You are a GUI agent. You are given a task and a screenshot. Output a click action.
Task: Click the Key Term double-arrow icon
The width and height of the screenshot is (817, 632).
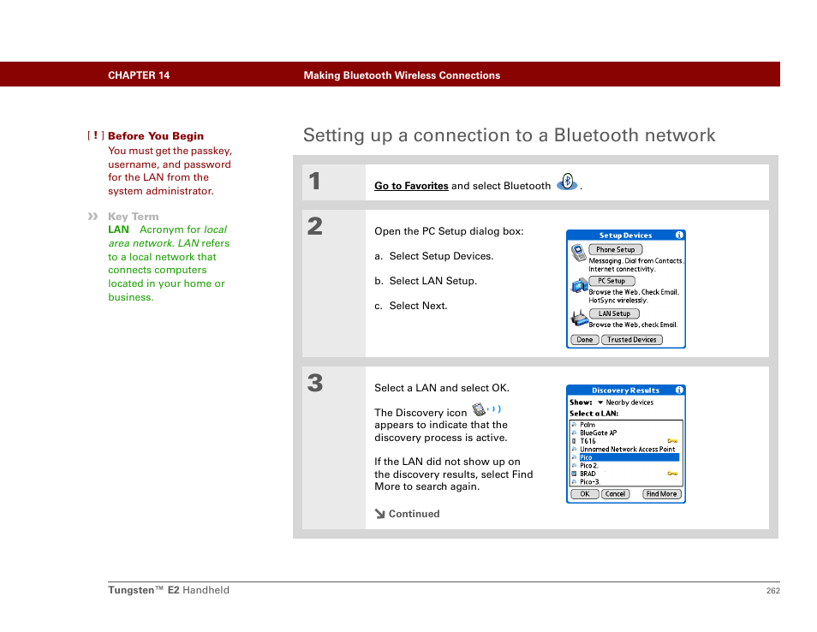click(x=92, y=216)
